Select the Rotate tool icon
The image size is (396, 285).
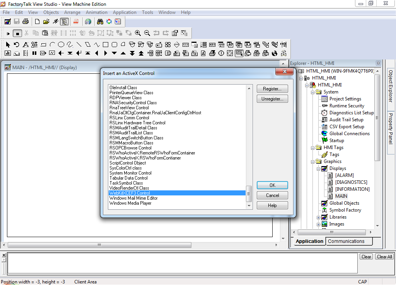click(17, 45)
